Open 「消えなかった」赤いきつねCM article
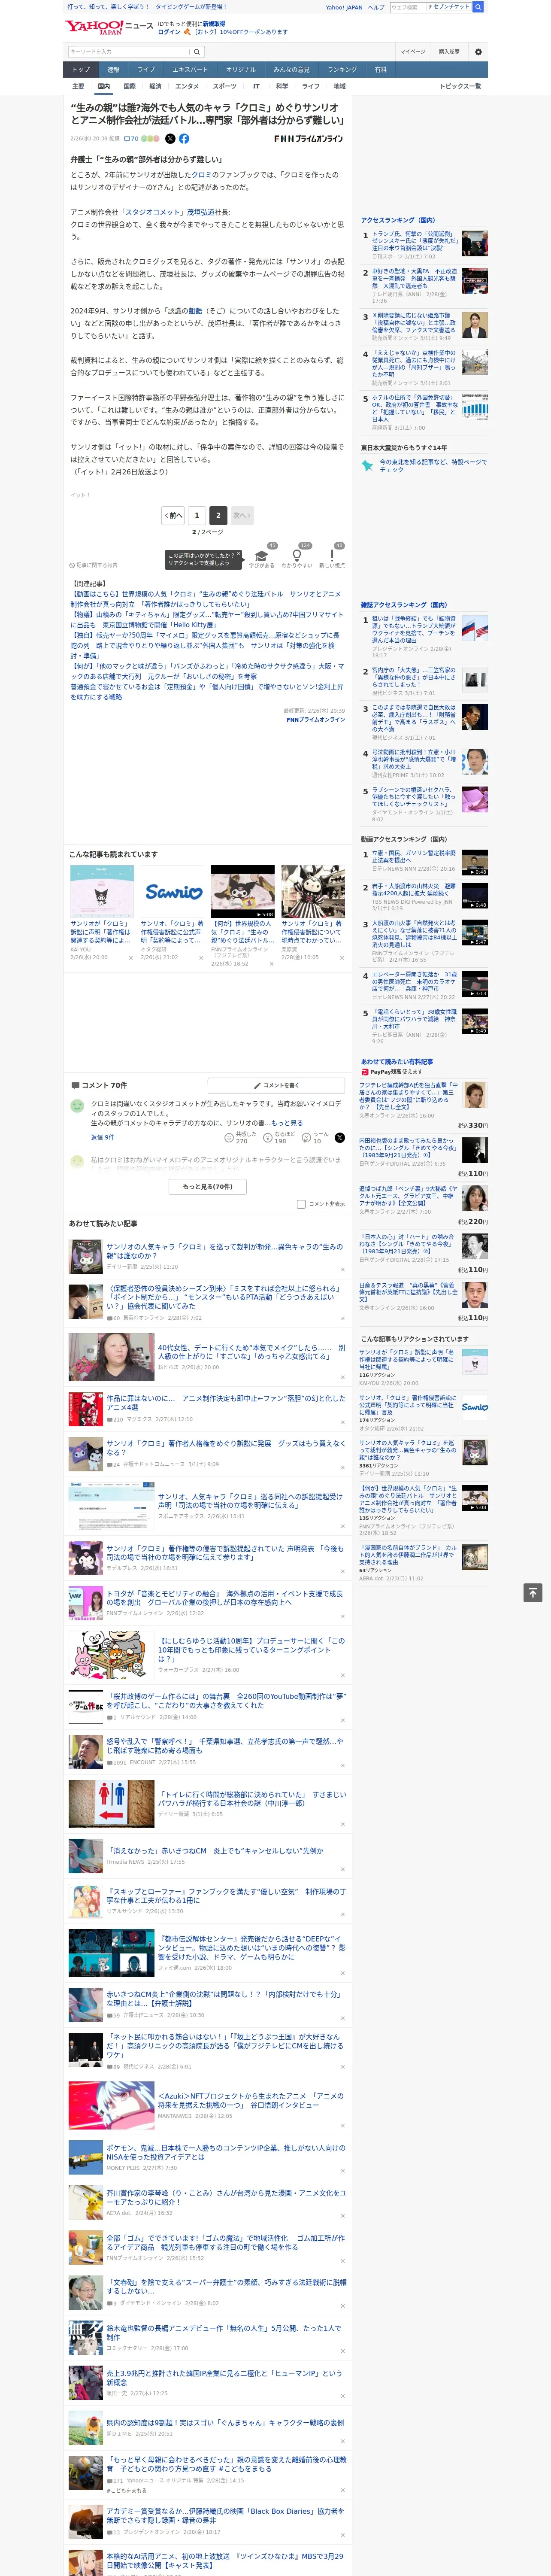Screen dimensions: 551x2576 tap(214, 1850)
